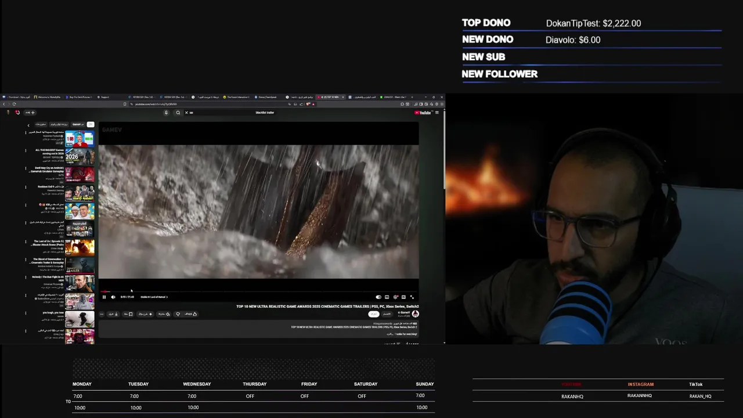Switch to The Forest Interactive tab
743x418 pixels.
(x=236, y=97)
